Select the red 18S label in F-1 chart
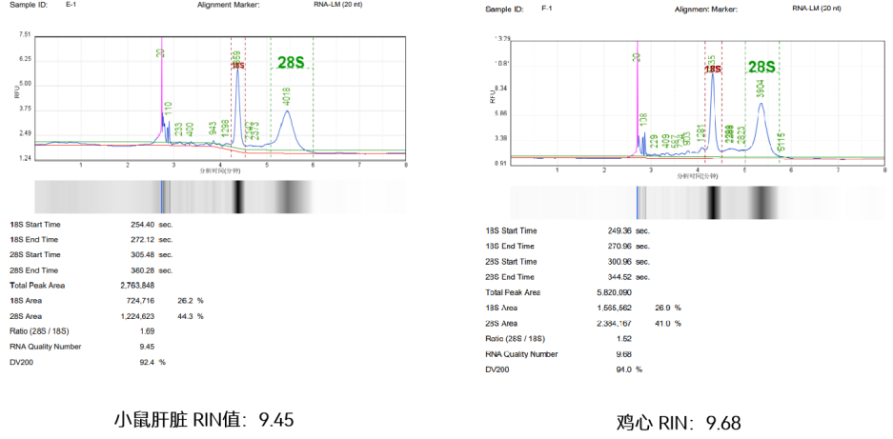This screenshot has width=893, height=439. point(712,70)
